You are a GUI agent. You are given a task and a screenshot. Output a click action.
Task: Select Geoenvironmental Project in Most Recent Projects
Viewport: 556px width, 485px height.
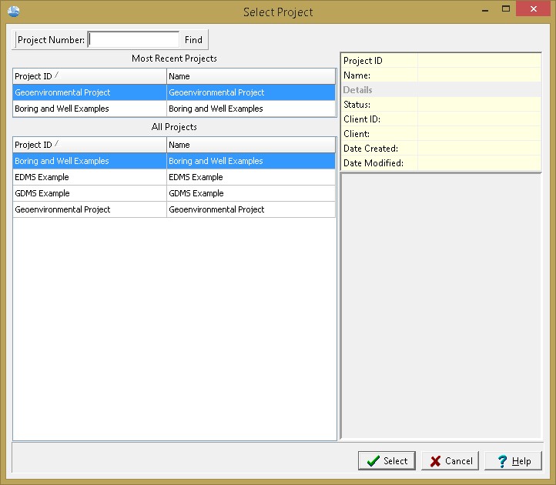[x=89, y=92]
